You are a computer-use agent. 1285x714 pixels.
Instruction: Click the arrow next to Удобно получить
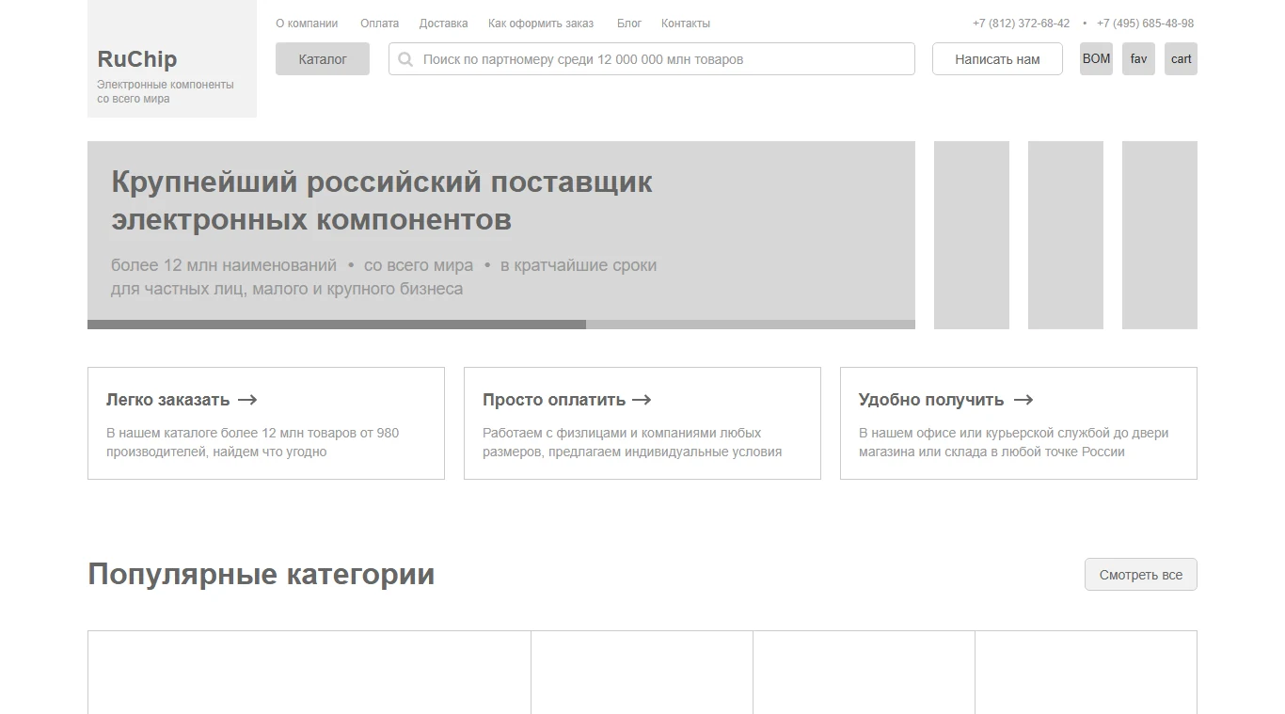[1023, 400]
